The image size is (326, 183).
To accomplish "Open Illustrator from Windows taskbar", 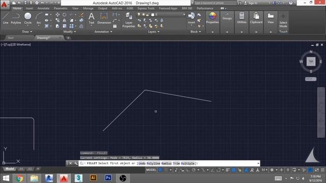I will (93, 178).
